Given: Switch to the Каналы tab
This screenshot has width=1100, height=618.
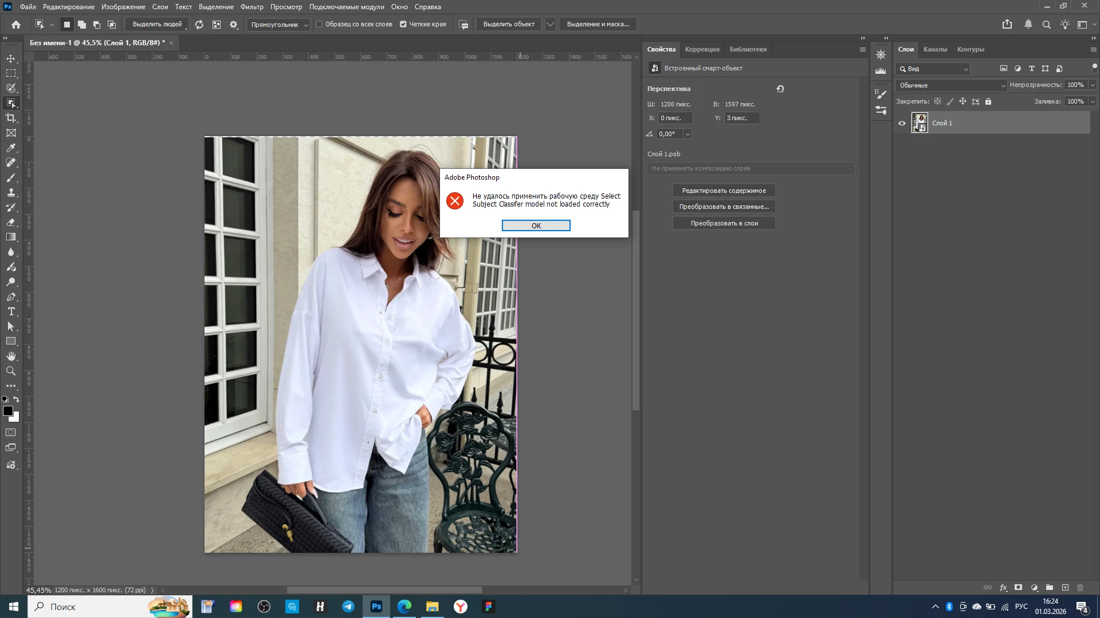Looking at the screenshot, I should click(x=935, y=49).
